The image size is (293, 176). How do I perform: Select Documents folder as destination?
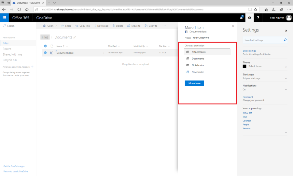pos(207,59)
